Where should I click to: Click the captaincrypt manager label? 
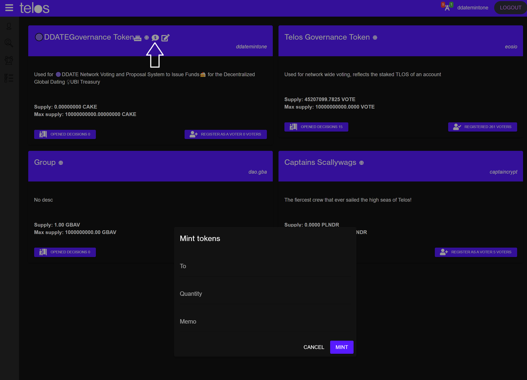click(504, 172)
